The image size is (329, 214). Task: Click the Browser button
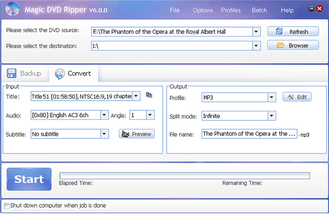pyautogui.click(x=293, y=45)
